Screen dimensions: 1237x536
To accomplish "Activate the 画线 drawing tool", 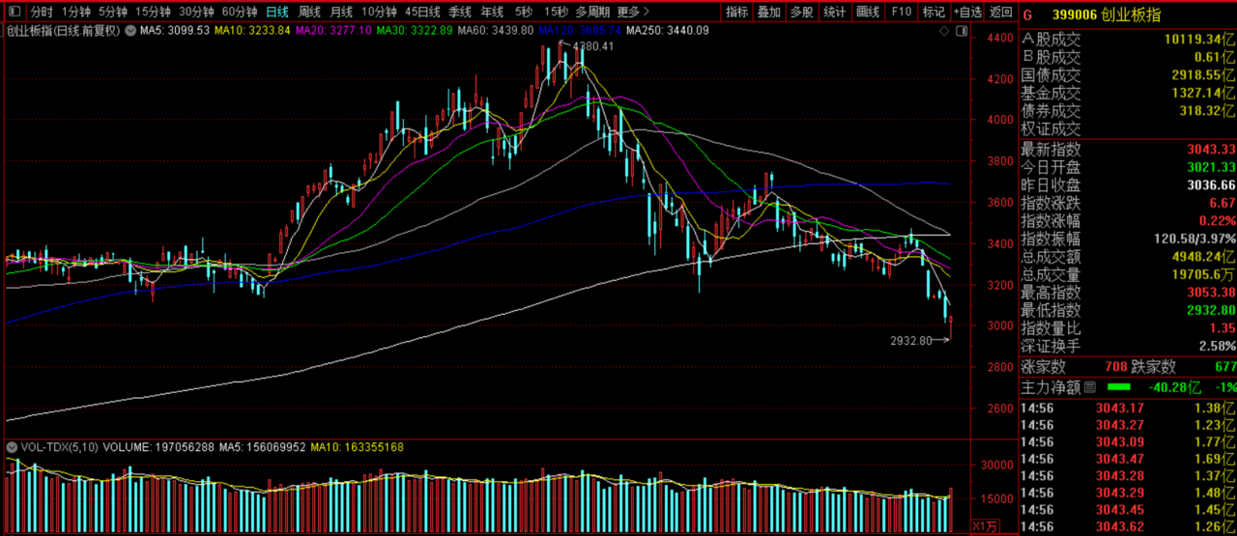I will [868, 13].
